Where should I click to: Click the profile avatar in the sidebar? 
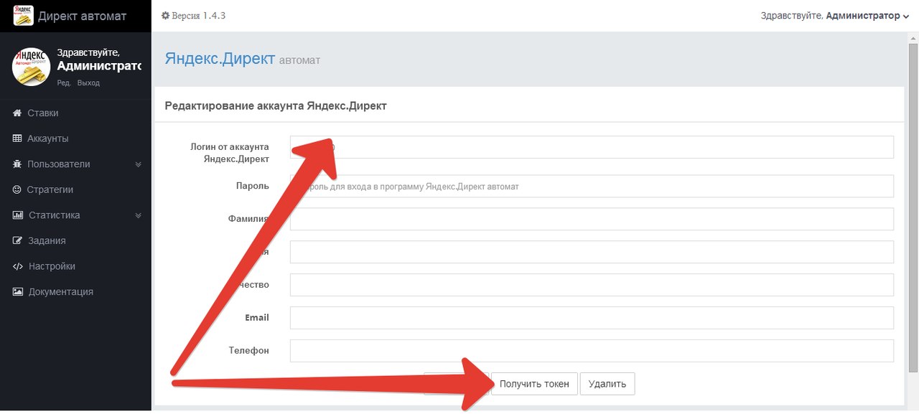[x=31, y=67]
